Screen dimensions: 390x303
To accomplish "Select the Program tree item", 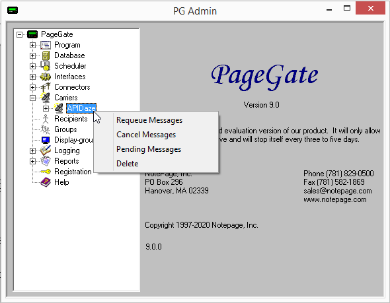I will coord(67,45).
